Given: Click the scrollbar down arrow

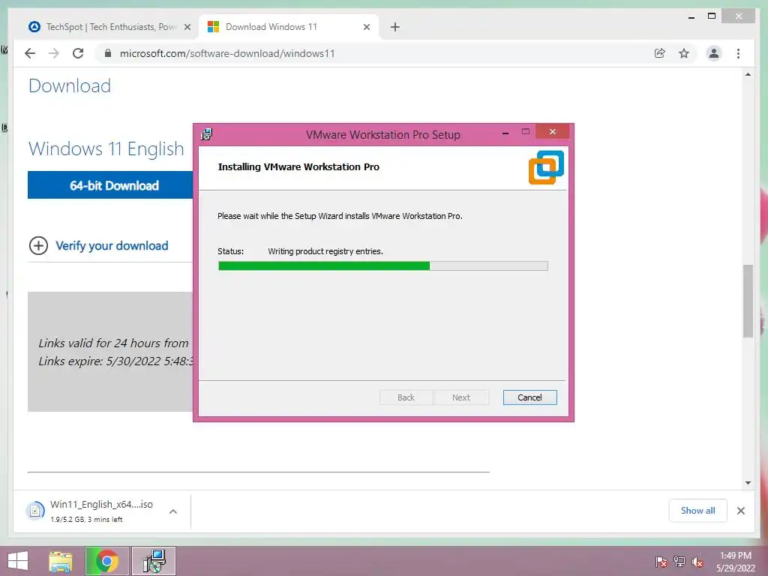Looking at the screenshot, I should pos(748,483).
